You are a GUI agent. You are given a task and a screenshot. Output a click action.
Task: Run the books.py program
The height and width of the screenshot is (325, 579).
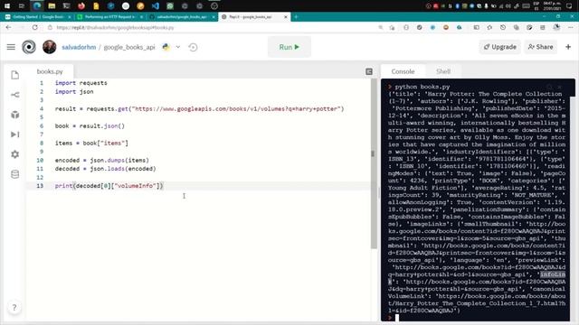coord(289,47)
